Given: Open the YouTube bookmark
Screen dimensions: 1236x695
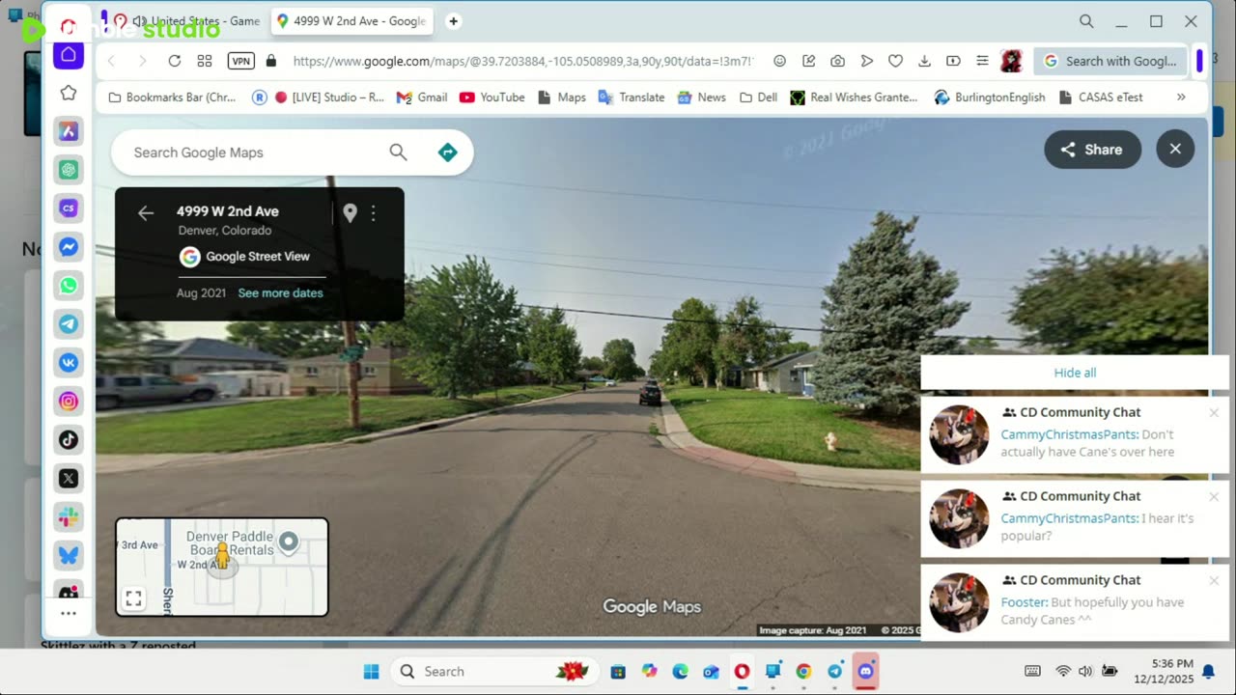Looking at the screenshot, I should [492, 97].
